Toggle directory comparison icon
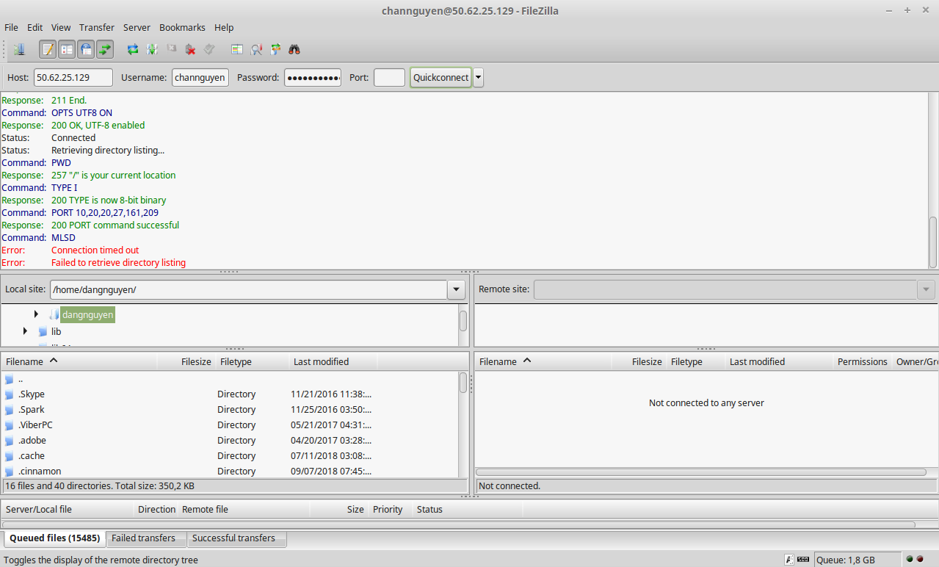939x567 pixels. click(256, 50)
